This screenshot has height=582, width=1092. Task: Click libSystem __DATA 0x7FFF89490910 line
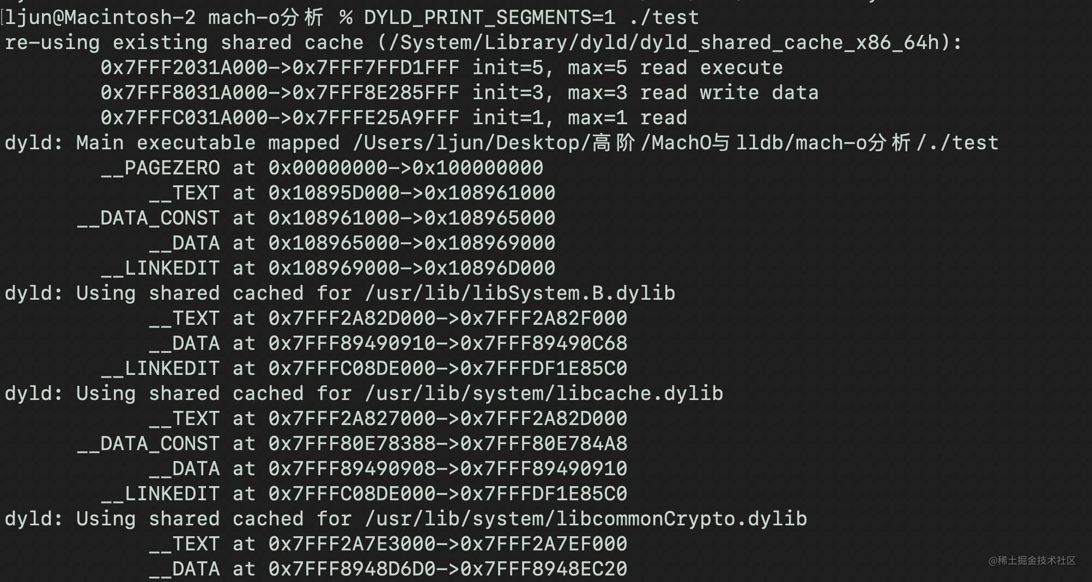pyautogui.click(x=388, y=343)
